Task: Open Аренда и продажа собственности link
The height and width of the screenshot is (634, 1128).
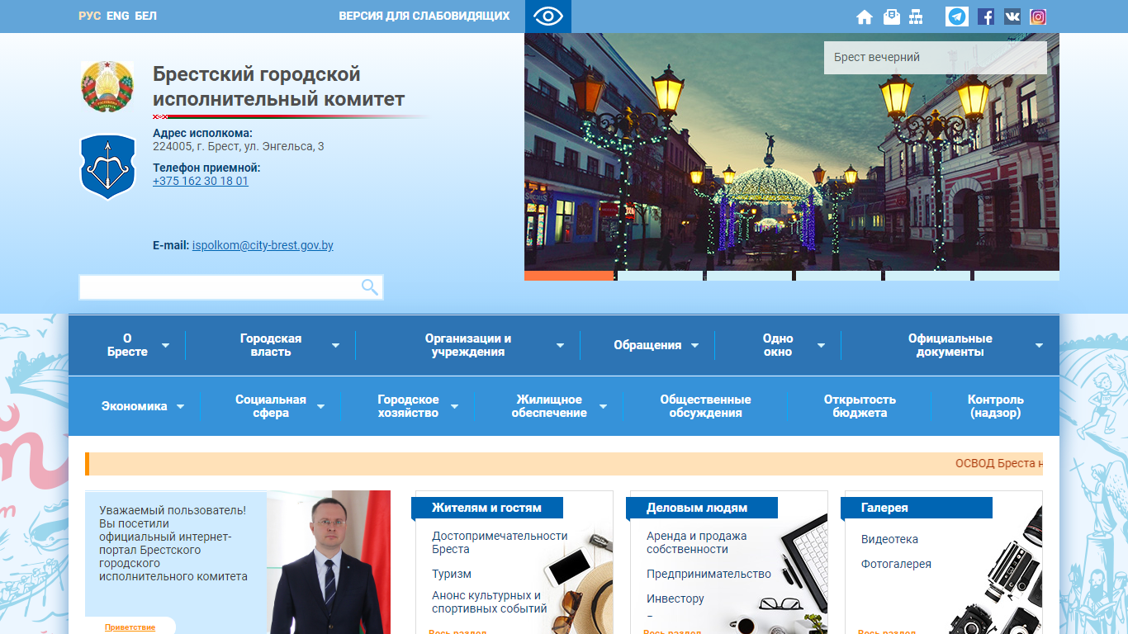Action: tap(696, 542)
